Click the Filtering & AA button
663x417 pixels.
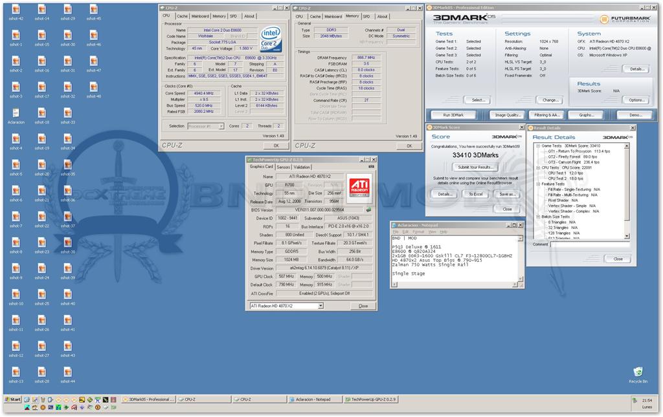(x=546, y=115)
